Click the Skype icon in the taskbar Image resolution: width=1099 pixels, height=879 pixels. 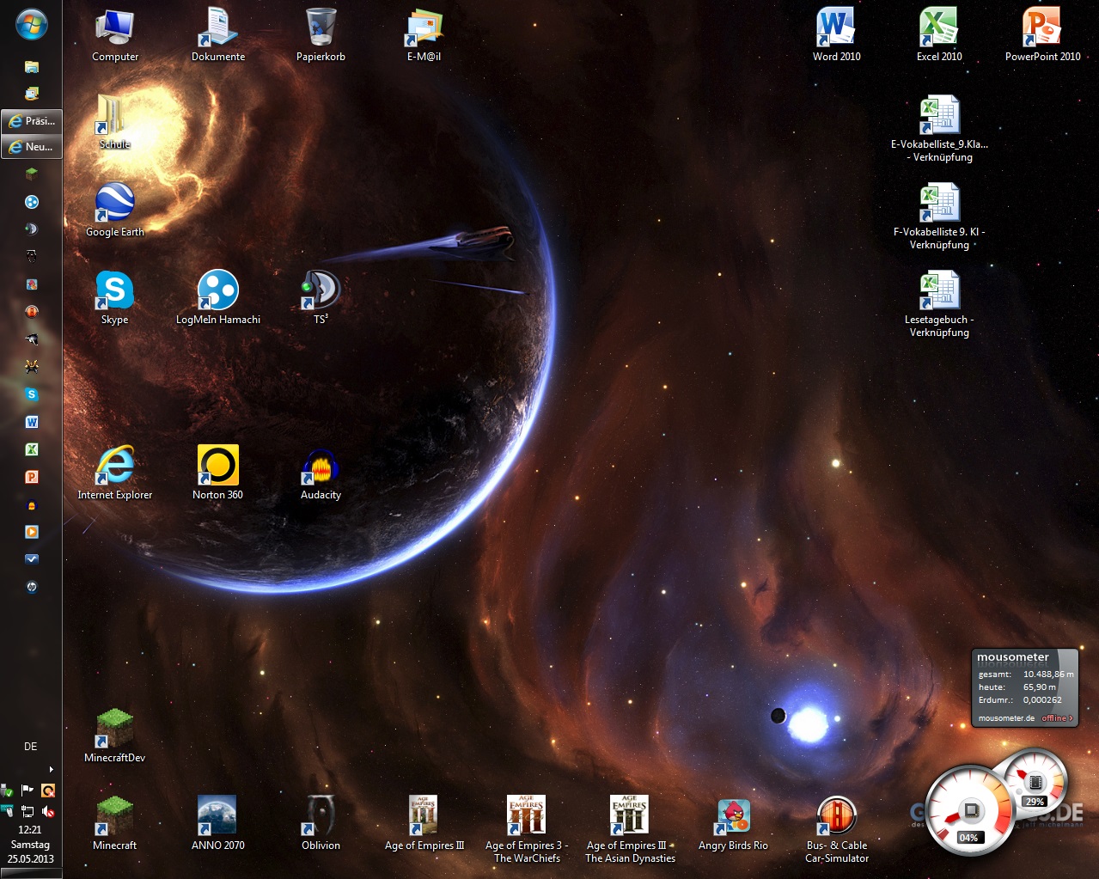[32, 394]
